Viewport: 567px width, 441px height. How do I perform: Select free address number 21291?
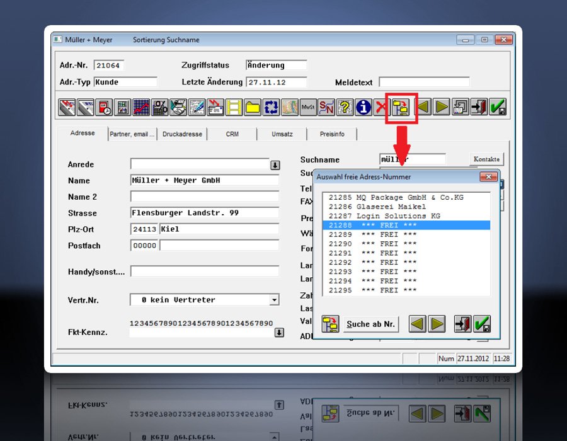click(x=406, y=253)
